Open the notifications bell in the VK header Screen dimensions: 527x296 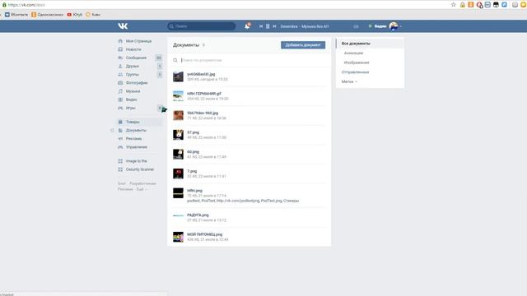247,26
